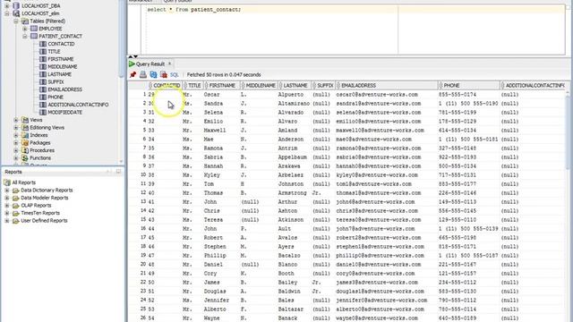Click the CONTACTID column icon in tree
This screenshot has height=322, width=573.
[43, 44]
